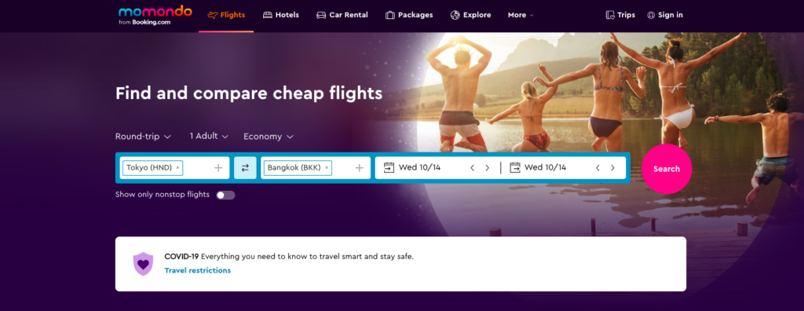Screen dimensions: 804x311
Task: Click the COVID-19 shield heart icon
Action: coord(143,264)
